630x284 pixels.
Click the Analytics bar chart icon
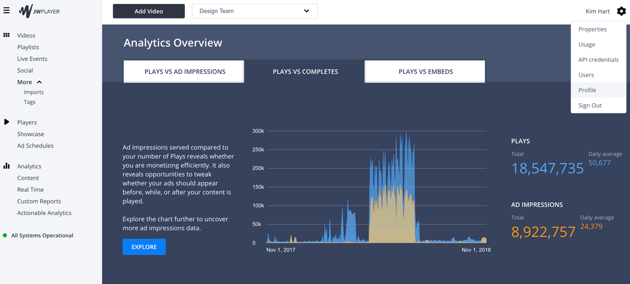click(6, 166)
